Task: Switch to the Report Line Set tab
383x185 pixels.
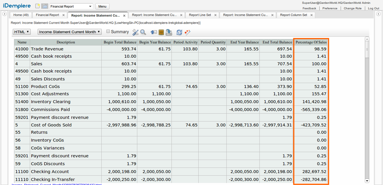Action: pyautogui.click(x=200, y=15)
